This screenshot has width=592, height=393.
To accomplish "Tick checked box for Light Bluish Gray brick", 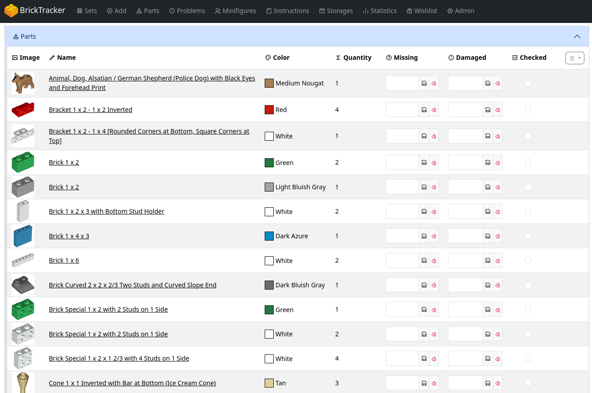I will pos(528,187).
